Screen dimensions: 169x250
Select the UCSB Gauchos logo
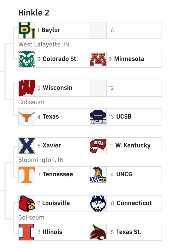coord(98,117)
